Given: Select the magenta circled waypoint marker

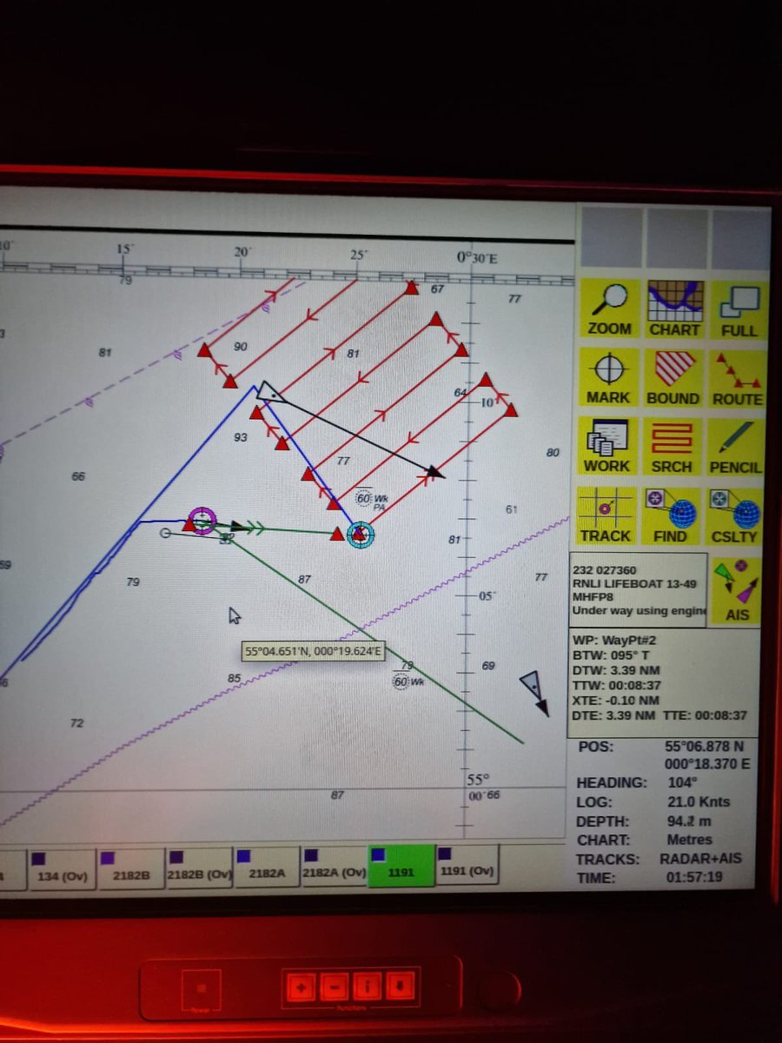Looking at the screenshot, I should 202,521.
